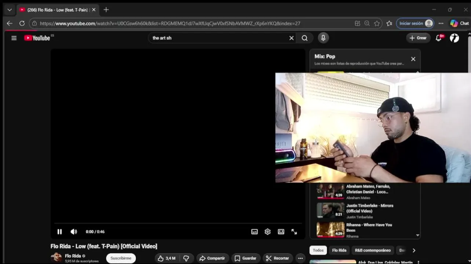Viewport: 471px width, 264px height.
Task: Run search with magnifier button
Action: pyautogui.click(x=304, y=38)
